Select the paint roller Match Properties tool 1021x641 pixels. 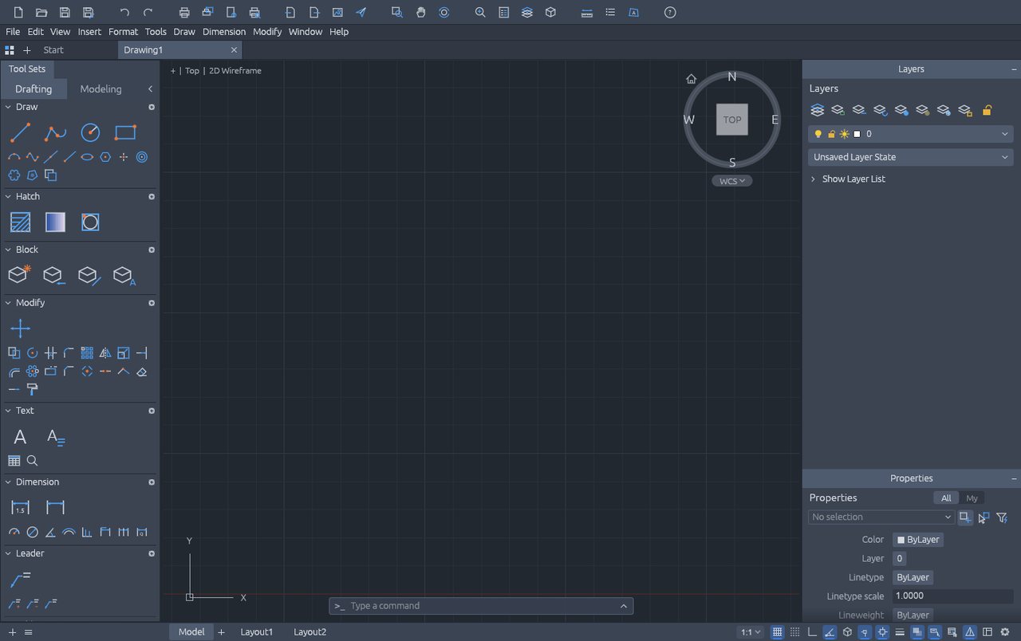pyautogui.click(x=32, y=389)
